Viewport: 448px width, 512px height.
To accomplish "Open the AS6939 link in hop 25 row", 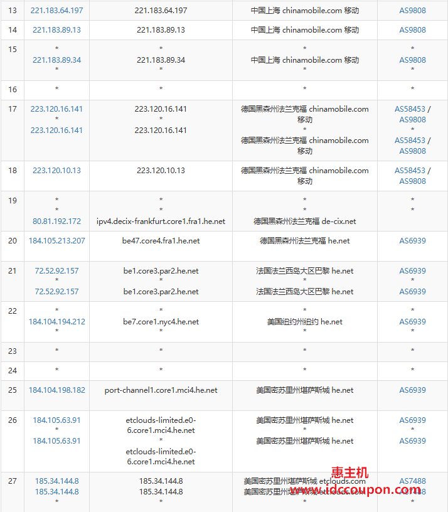I will [x=413, y=390].
